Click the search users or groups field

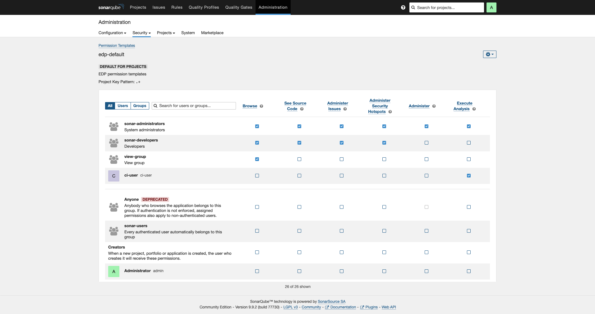193,106
